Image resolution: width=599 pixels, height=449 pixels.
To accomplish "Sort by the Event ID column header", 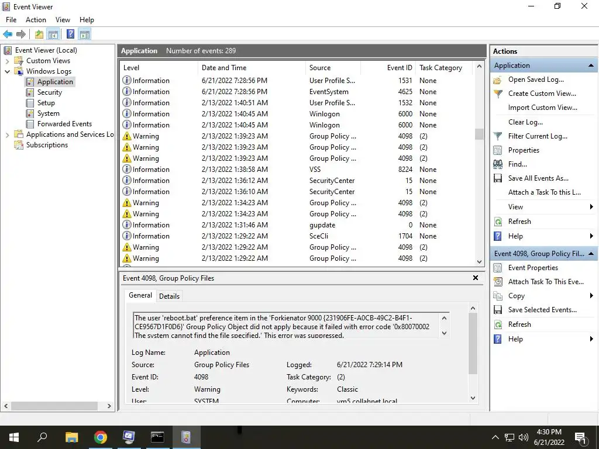I will (x=388, y=68).
